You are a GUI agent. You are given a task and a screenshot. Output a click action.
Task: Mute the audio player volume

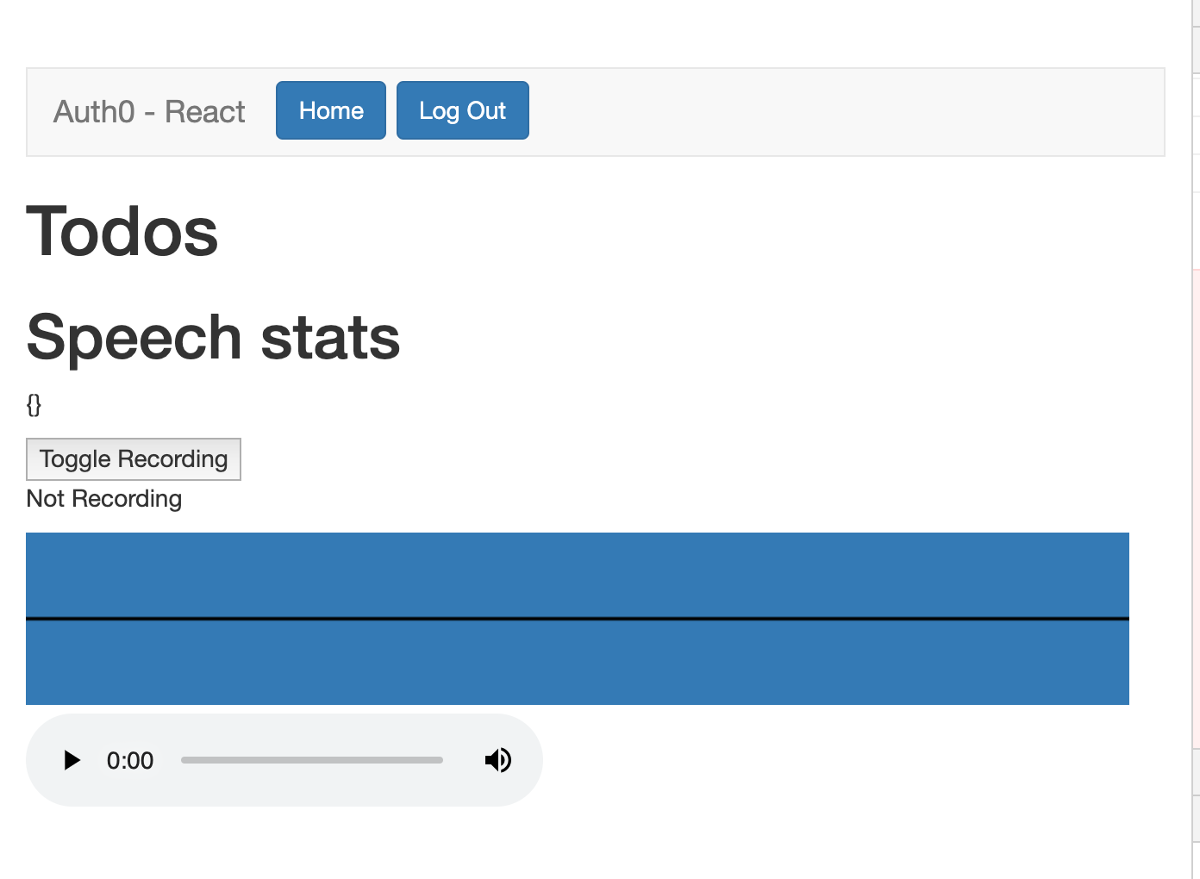click(498, 760)
